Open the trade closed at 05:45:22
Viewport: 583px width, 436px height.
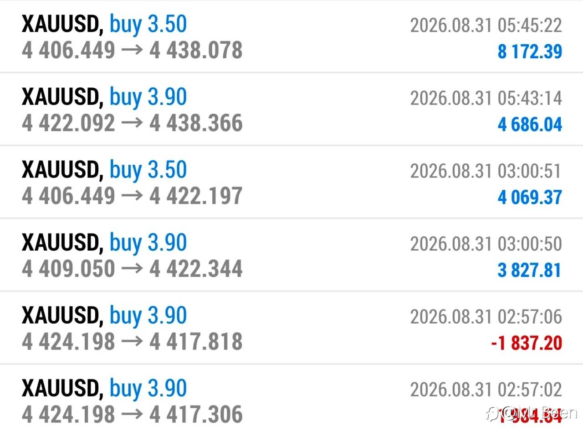point(291,36)
